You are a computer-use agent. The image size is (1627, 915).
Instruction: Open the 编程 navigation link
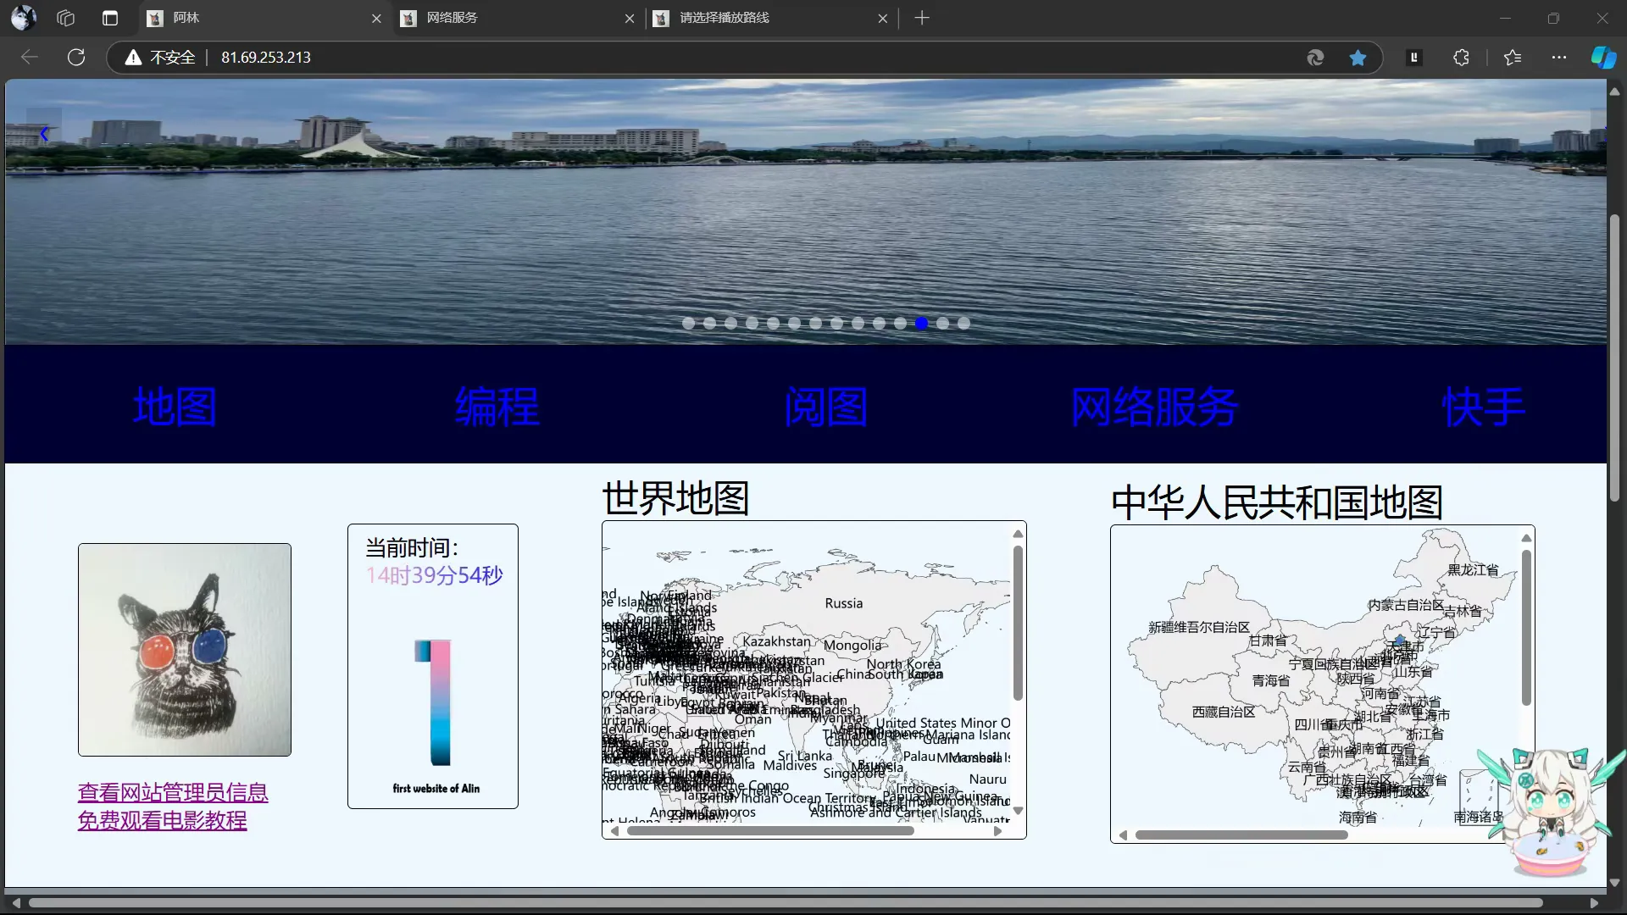(497, 407)
